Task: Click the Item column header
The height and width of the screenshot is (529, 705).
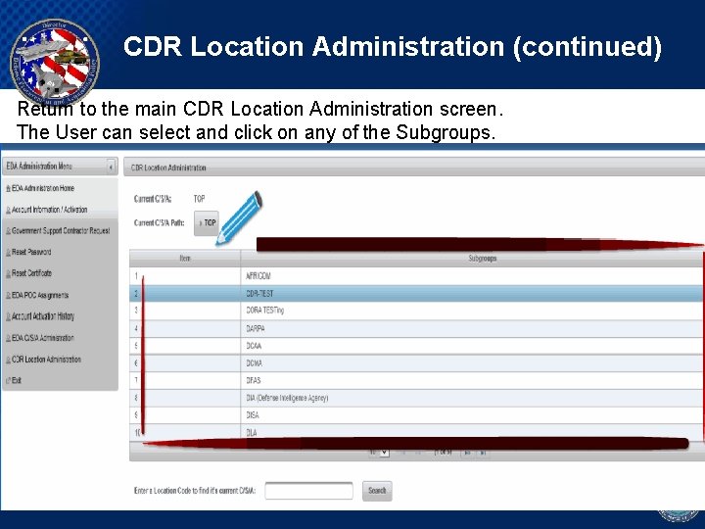Action: 185,259
